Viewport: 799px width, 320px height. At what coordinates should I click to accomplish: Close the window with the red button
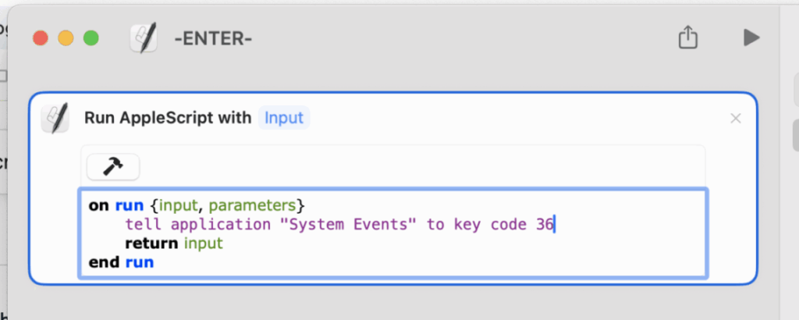(x=41, y=38)
